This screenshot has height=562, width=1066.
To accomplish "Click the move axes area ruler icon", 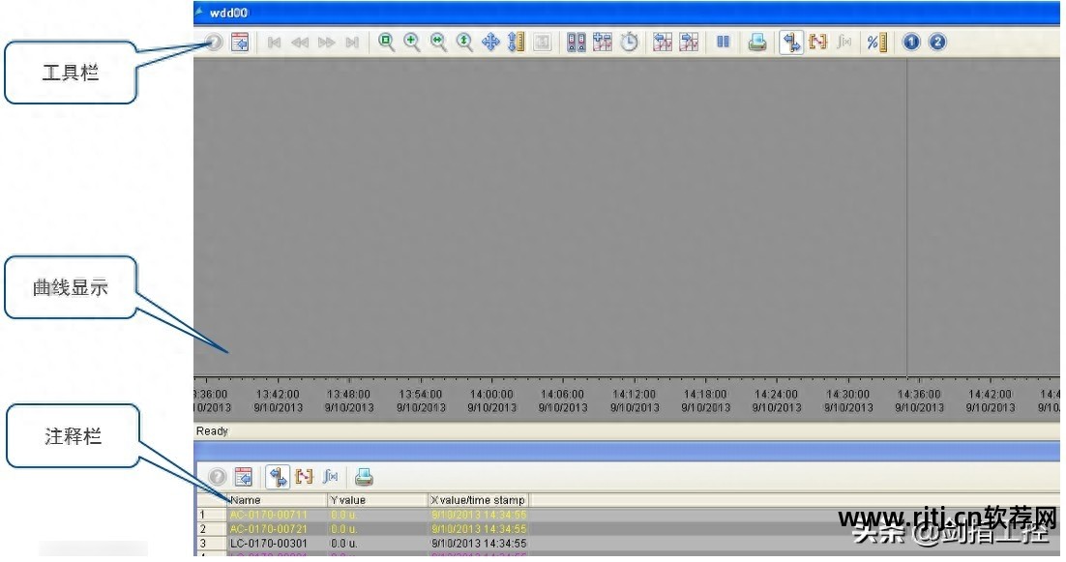I will [516, 43].
